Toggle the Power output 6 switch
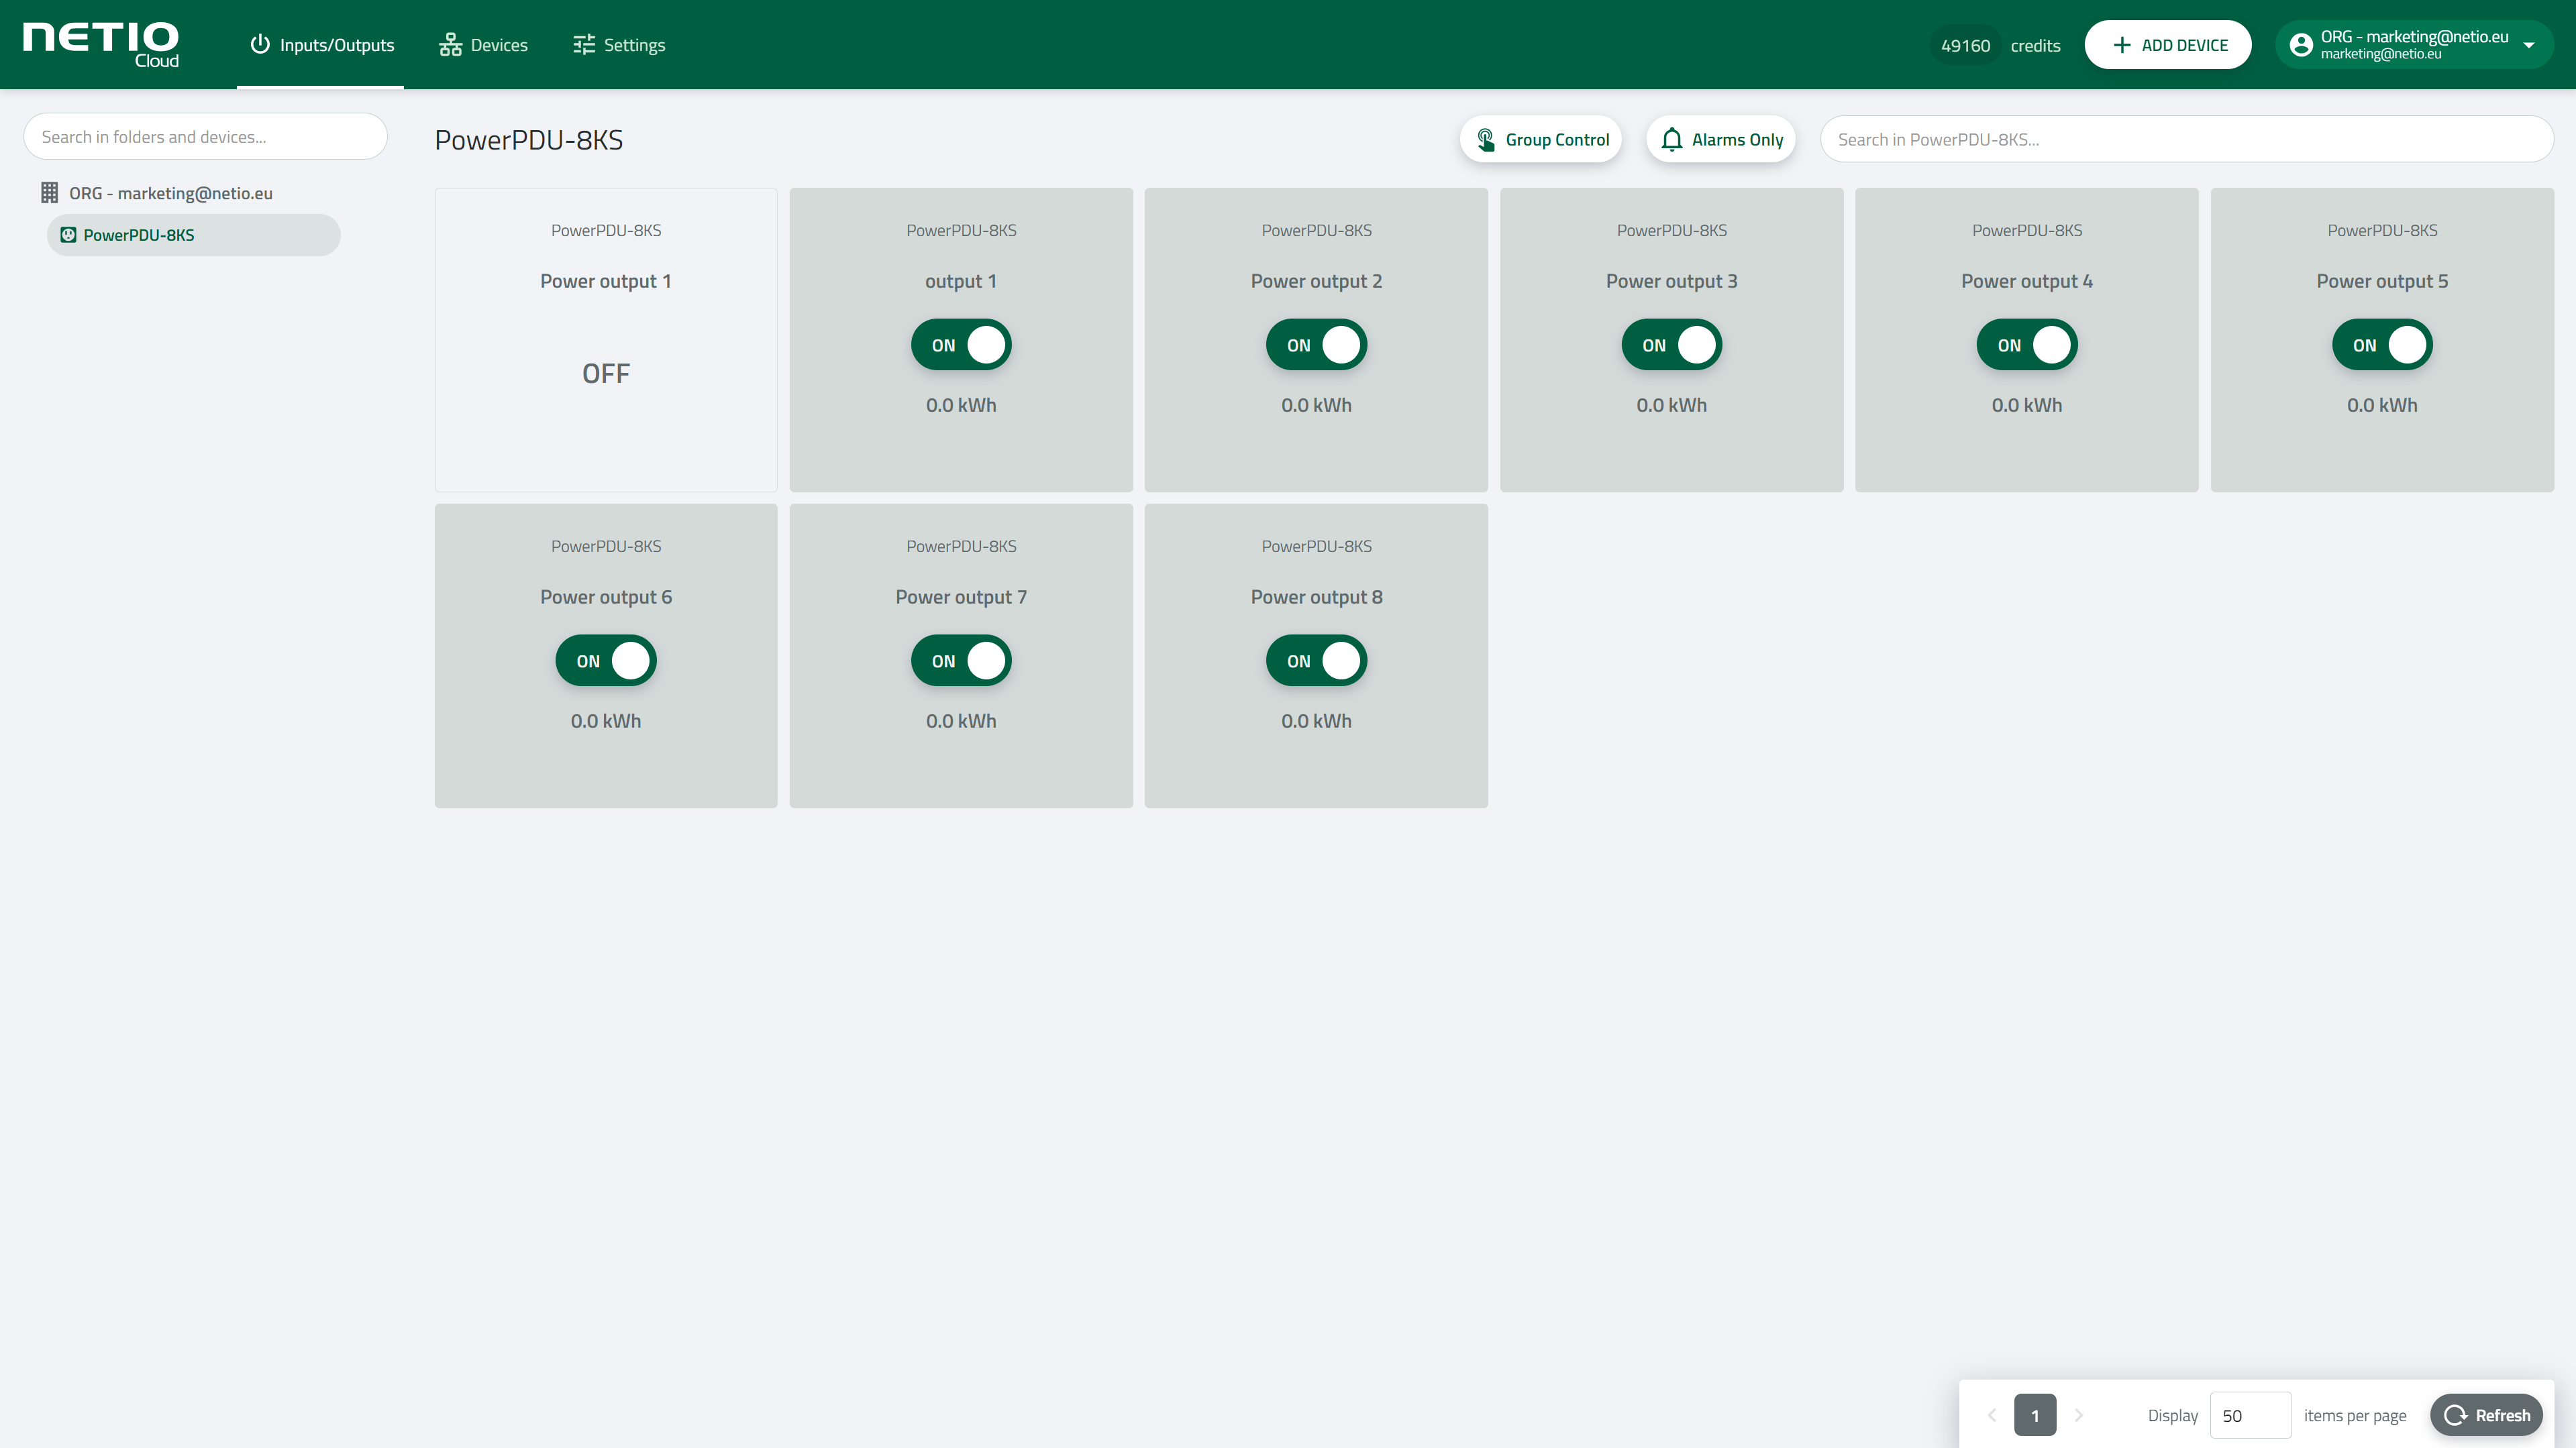The height and width of the screenshot is (1448, 2576). click(x=606, y=661)
